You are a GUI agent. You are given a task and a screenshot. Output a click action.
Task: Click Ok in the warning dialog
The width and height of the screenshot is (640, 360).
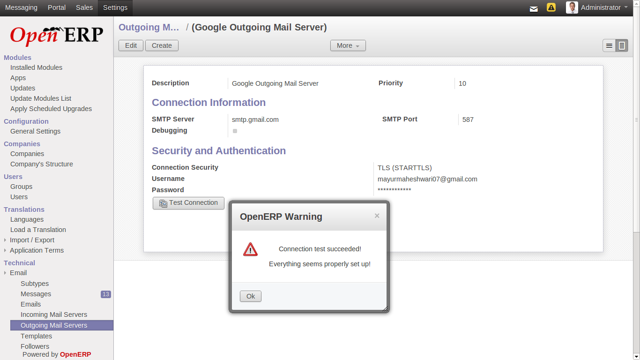(x=251, y=296)
